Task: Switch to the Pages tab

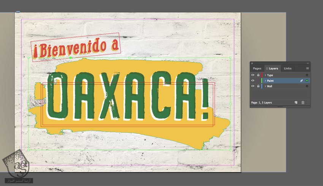Action: (257, 68)
